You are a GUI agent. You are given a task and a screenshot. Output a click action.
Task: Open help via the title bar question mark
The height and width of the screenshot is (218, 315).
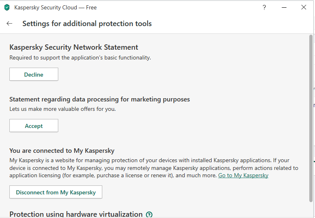tap(264, 7)
